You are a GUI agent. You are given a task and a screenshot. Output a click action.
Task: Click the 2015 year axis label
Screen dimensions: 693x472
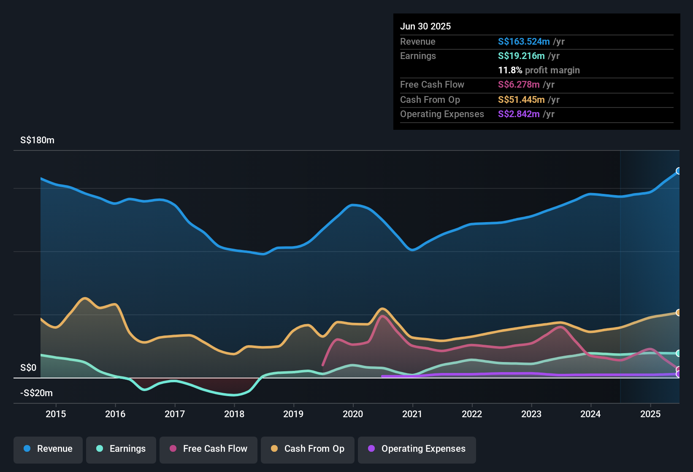(56, 414)
